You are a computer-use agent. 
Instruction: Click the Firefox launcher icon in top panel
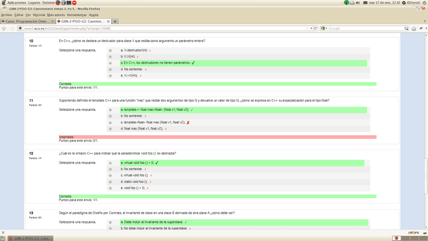[x=58, y=3]
